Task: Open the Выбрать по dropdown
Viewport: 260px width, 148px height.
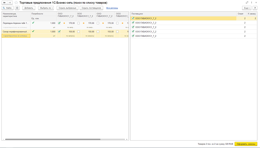Action: click(46, 7)
